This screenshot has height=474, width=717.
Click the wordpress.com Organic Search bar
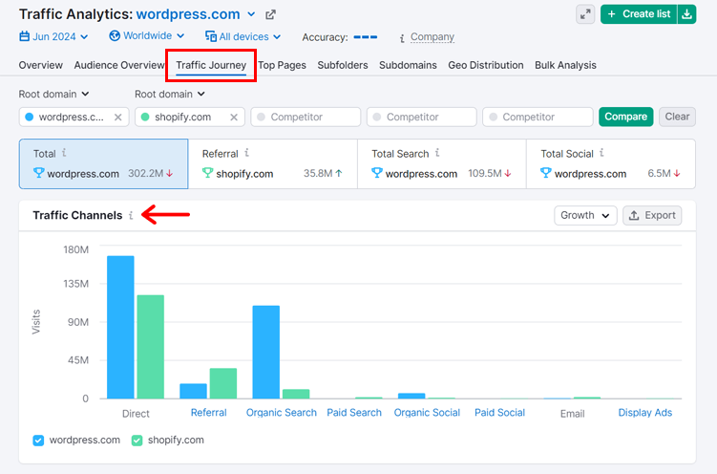point(266,353)
